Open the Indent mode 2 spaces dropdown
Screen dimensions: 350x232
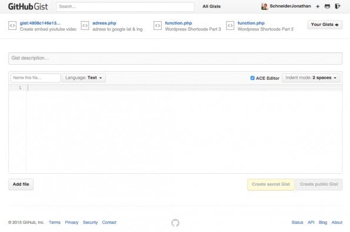click(311, 78)
